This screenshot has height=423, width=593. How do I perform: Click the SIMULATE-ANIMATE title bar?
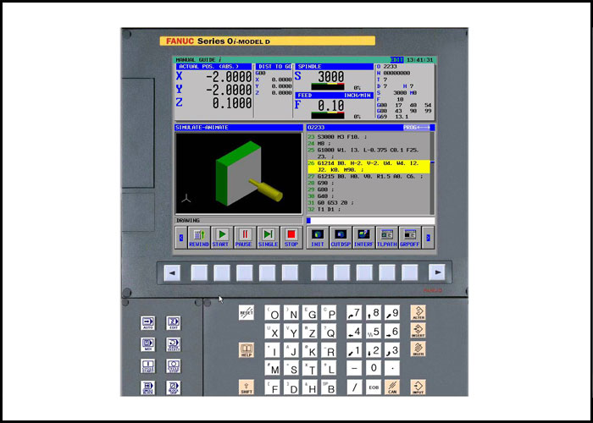point(239,128)
